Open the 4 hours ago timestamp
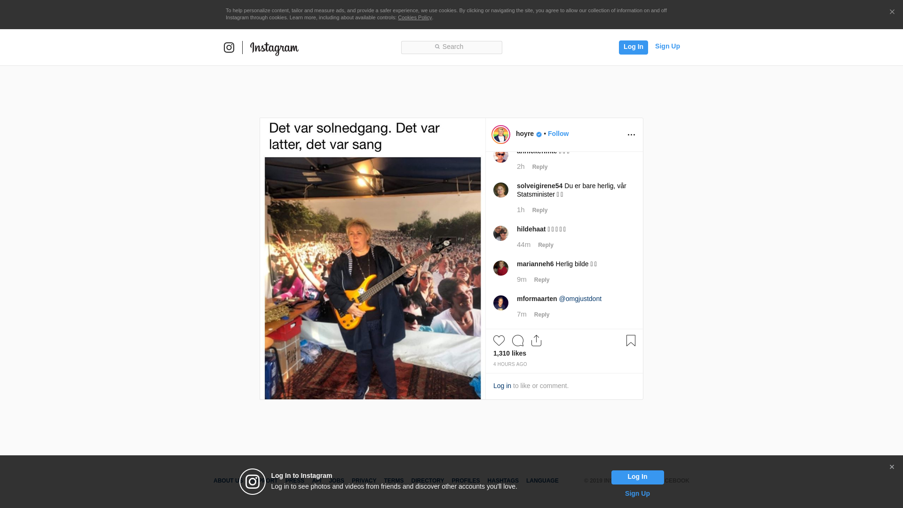Screen dimensions: 903x508 tap(510, 365)
